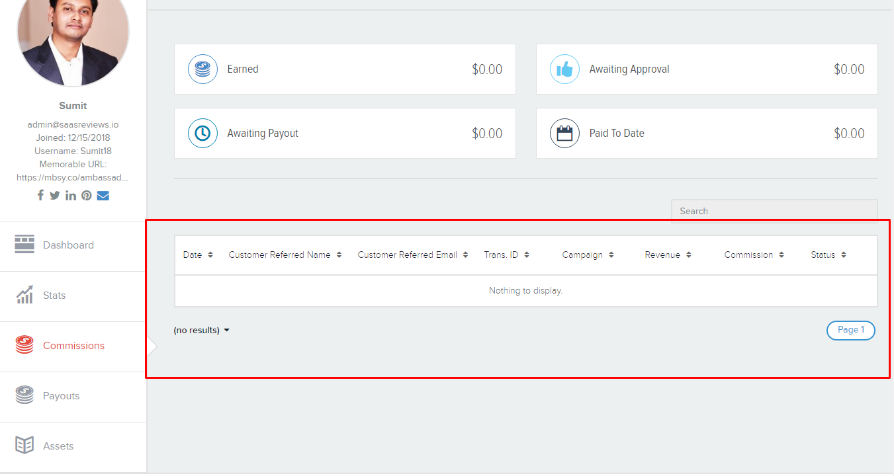
Task: Click the Awaiting Payout clock icon
Action: [x=203, y=133]
